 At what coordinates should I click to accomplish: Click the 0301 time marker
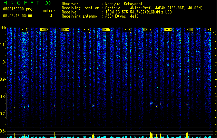[x=23, y=30]
